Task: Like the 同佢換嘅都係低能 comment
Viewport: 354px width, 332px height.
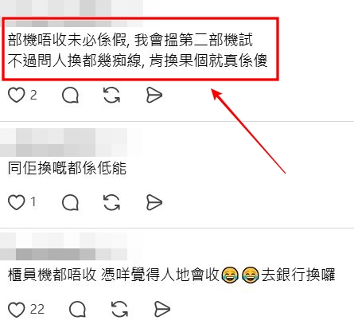Action: [17, 202]
